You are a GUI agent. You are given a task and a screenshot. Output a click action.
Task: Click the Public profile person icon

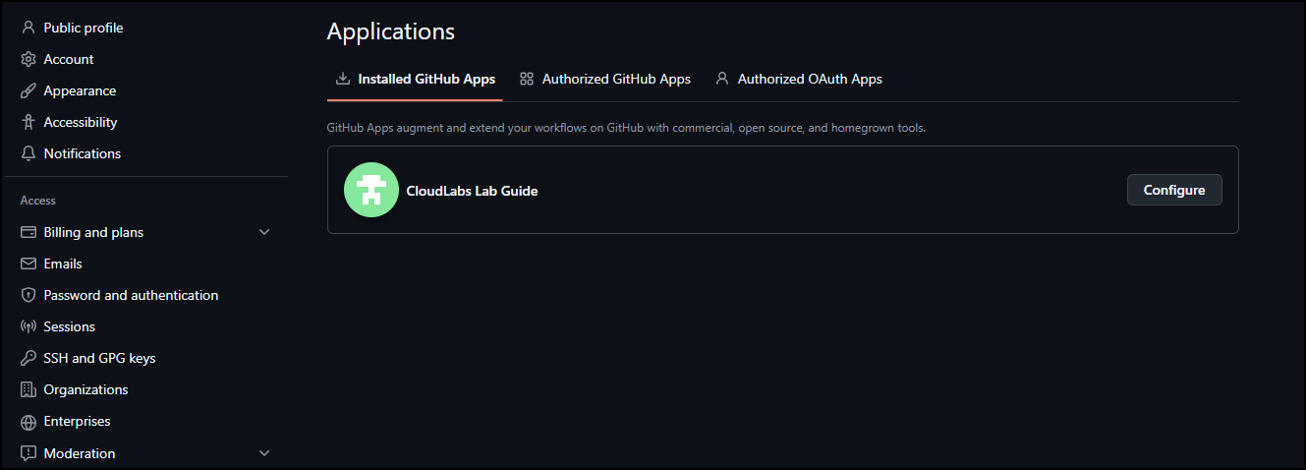28,28
